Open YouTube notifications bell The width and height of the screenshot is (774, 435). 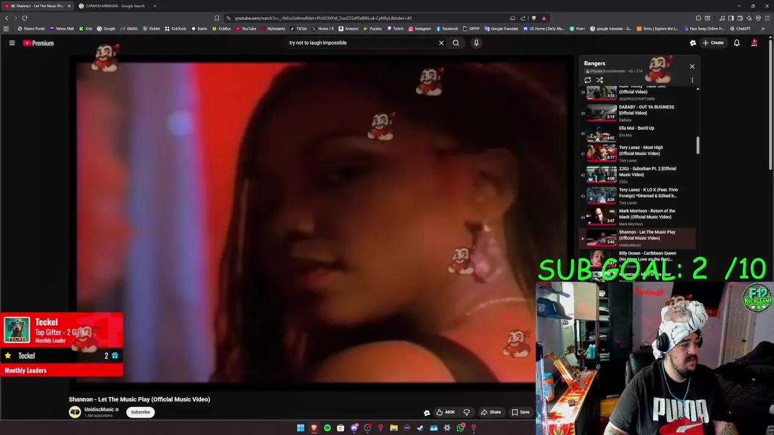pos(737,43)
